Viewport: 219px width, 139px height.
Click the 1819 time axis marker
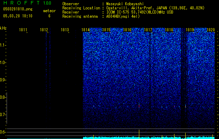pyautogui.click(x=190, y=30)
